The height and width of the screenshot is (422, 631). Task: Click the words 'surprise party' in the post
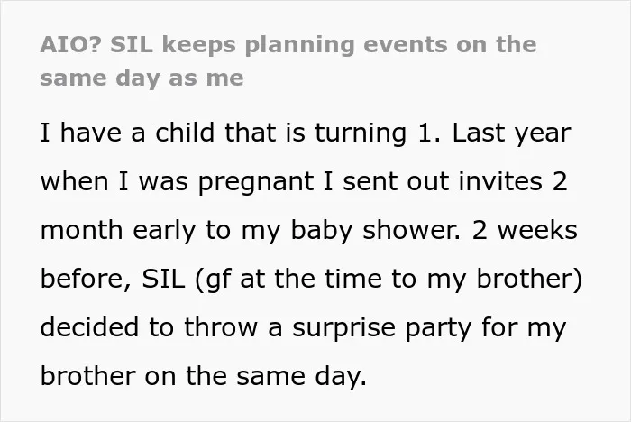381,328
